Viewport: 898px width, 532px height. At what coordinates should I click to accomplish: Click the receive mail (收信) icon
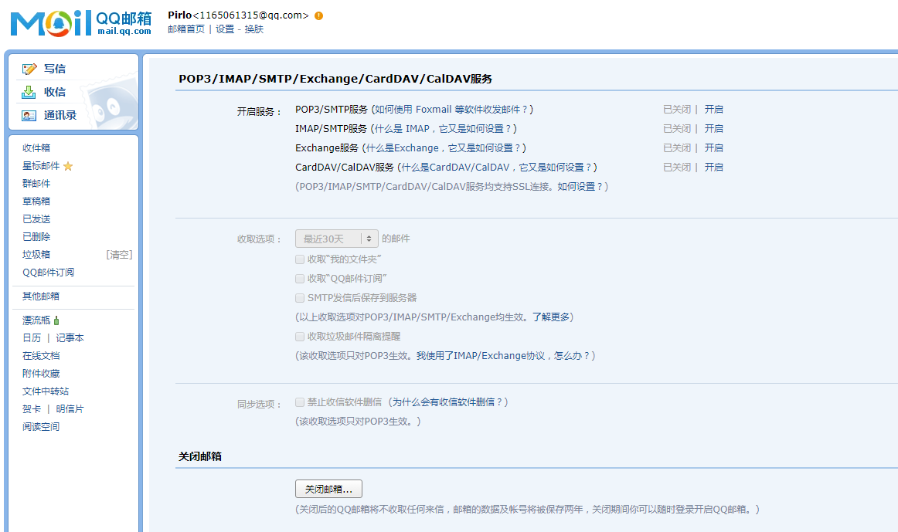[29, 92]
